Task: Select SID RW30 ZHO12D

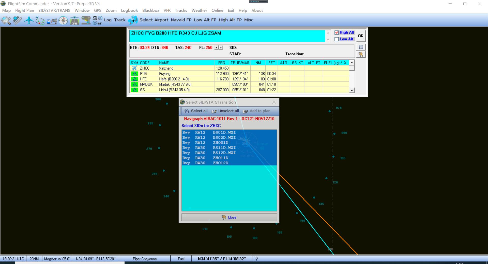Action: pyautogui.click(x=229, y=163)
